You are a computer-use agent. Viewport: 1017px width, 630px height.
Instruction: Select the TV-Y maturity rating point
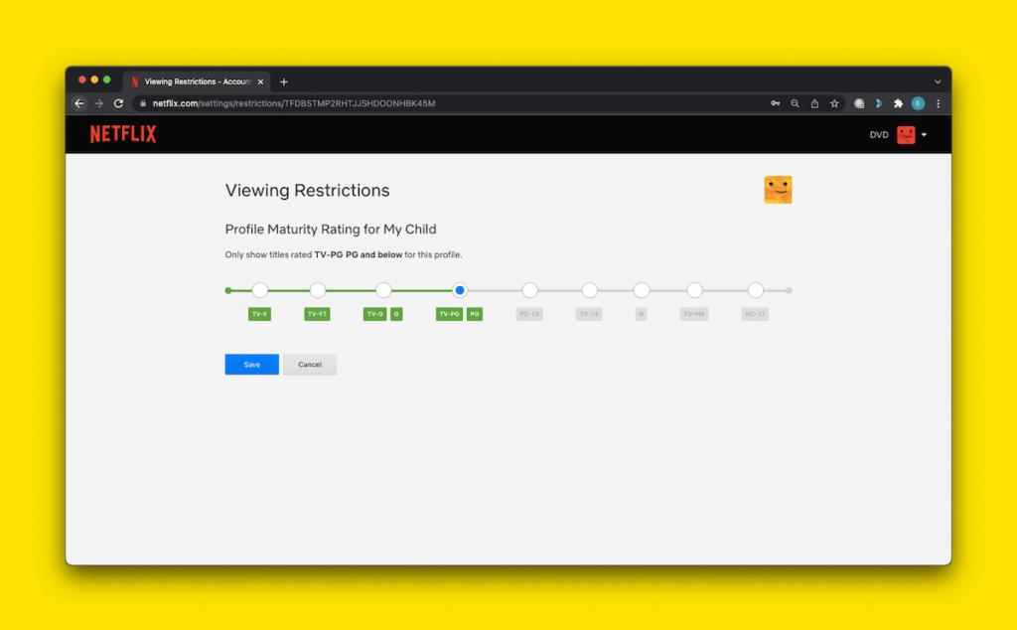tap(260, 290)
